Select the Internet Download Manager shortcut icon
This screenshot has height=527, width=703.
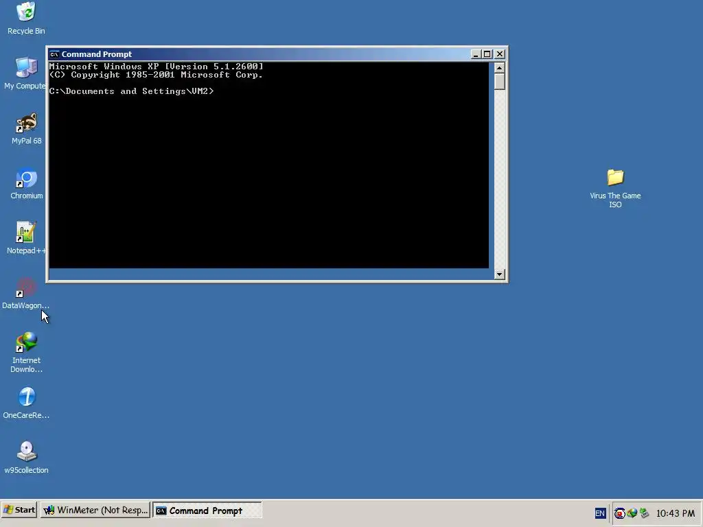[x=26, y=342]
